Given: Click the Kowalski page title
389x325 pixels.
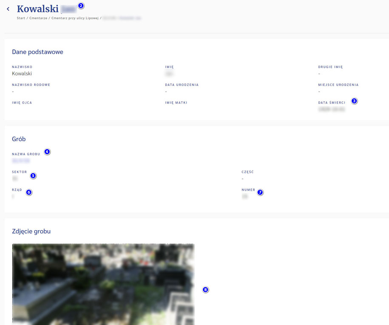Looking at the screenshot, I should (x=38, y=9).
